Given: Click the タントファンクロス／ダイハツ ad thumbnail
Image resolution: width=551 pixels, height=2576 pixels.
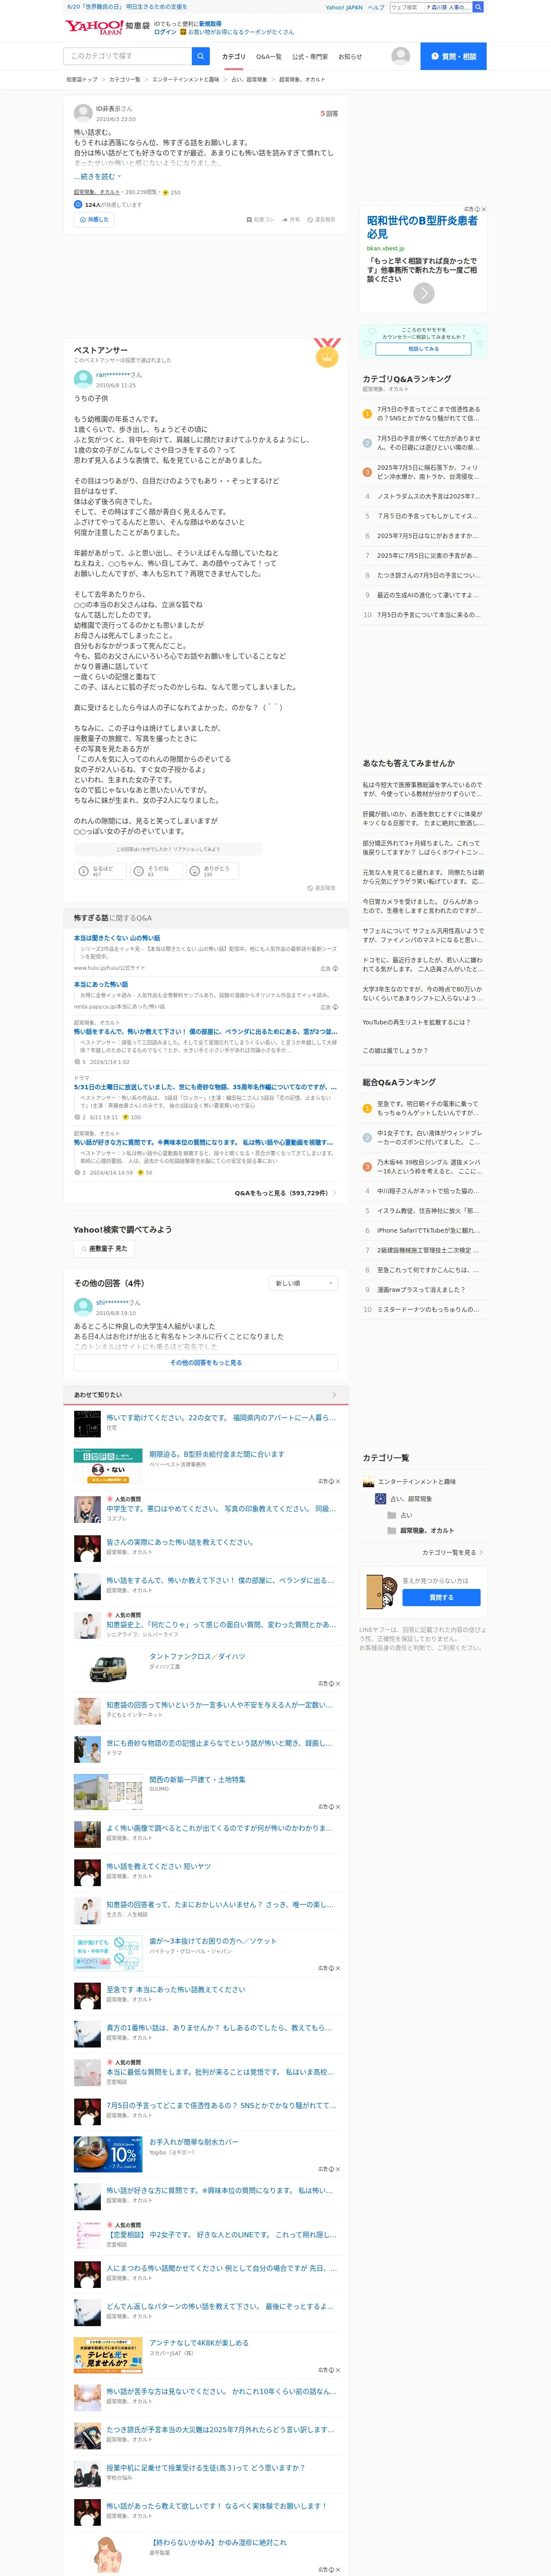Looking at the screenshot, I should click(x=108, y=1668).
